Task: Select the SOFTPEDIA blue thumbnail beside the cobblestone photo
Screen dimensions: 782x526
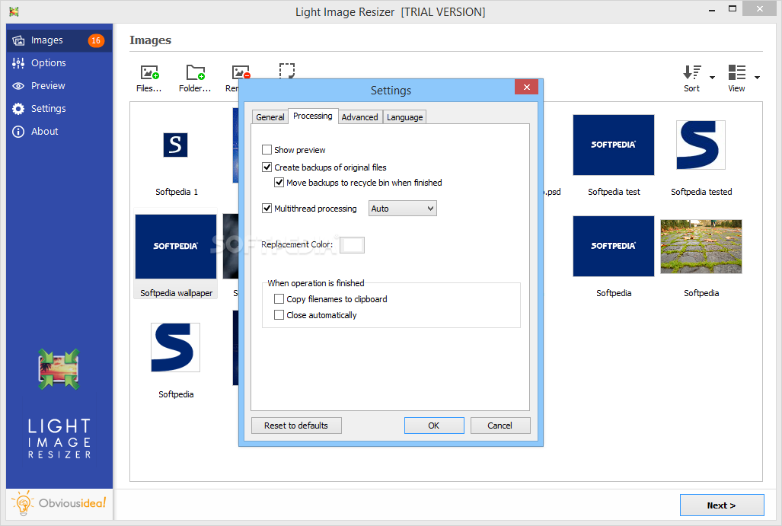Action: click(614, 247)
